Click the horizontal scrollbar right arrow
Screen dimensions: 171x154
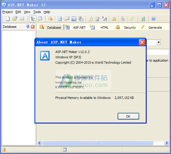[167, 143]
